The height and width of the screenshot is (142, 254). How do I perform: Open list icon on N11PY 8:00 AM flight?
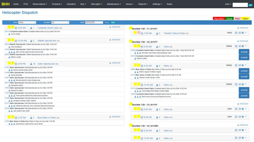click(240, 46)
